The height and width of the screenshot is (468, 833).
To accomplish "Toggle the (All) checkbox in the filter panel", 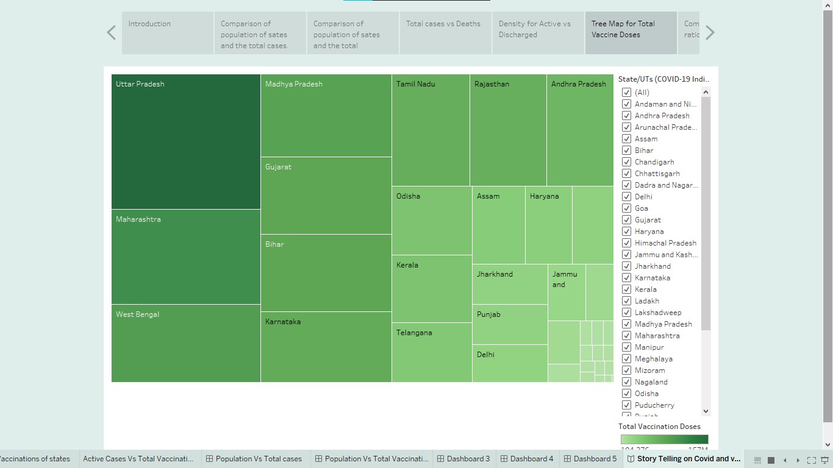I will point(626,92).
